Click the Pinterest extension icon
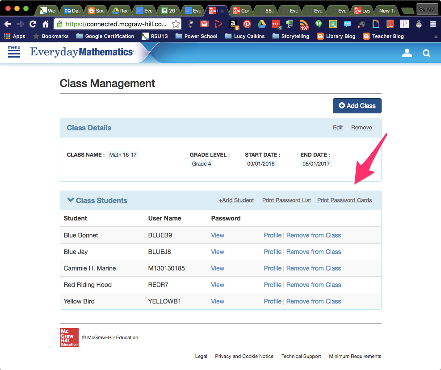 247,24
